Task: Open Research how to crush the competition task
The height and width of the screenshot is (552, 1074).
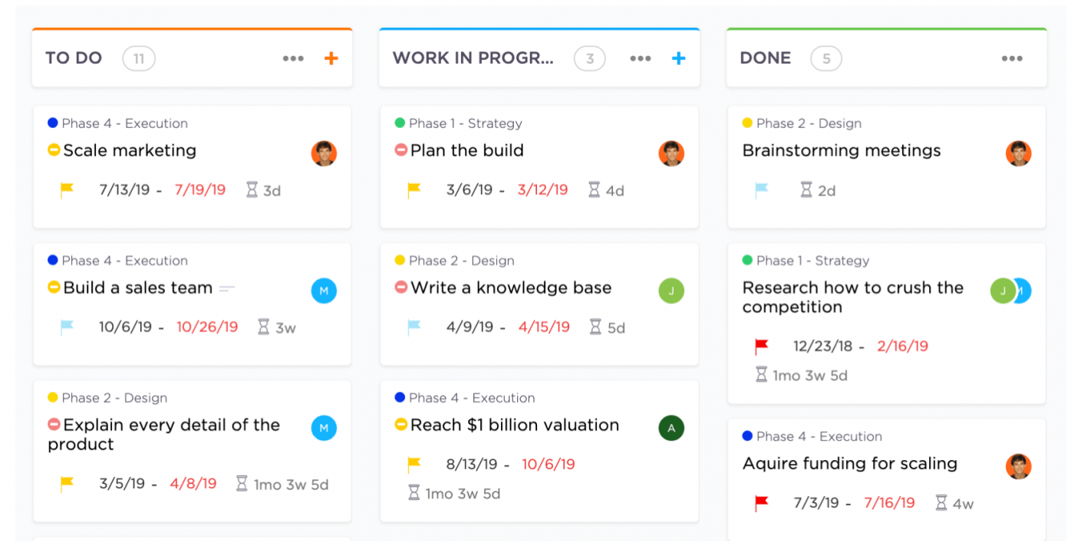Action: pos(852,297)
